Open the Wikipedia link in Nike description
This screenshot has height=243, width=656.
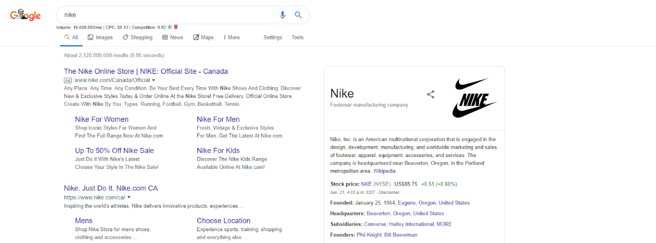384,171
